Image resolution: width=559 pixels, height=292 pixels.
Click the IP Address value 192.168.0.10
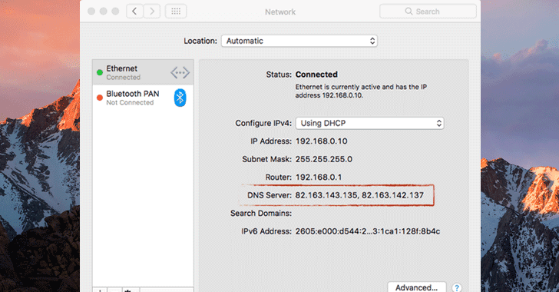[x=321, y=141]
